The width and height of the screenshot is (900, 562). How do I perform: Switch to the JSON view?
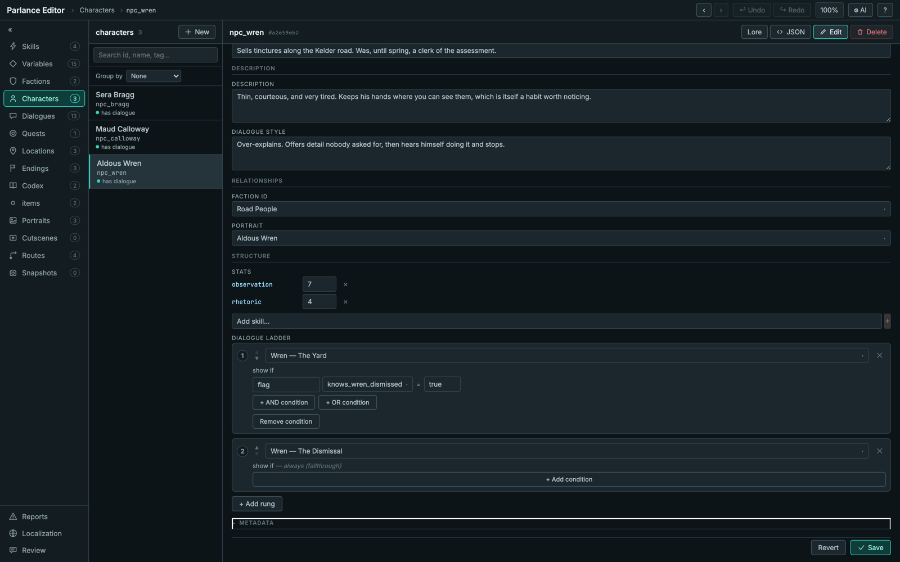tap(790, 32)
